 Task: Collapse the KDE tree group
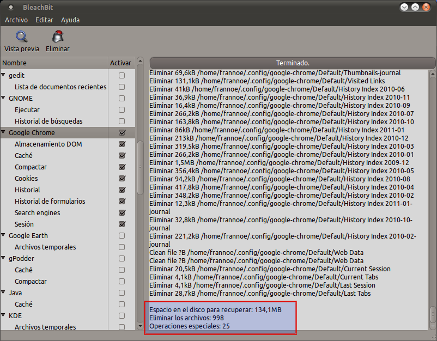tap(4, 315)
